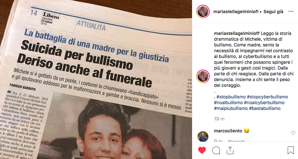This screenshot has height=159, width=298.
Task: Open the #stopcyberbullismo hashtag
Action: pyautogui.click(x=267, y=97)
